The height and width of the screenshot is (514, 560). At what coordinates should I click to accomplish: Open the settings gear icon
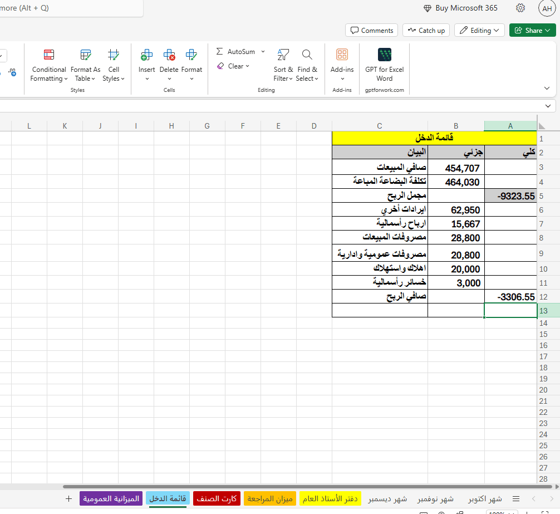pyautogui.click(x=520, y=8)
